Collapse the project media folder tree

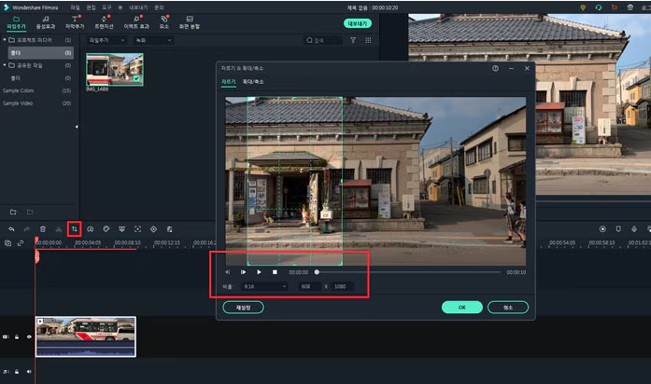click(5, 40)
